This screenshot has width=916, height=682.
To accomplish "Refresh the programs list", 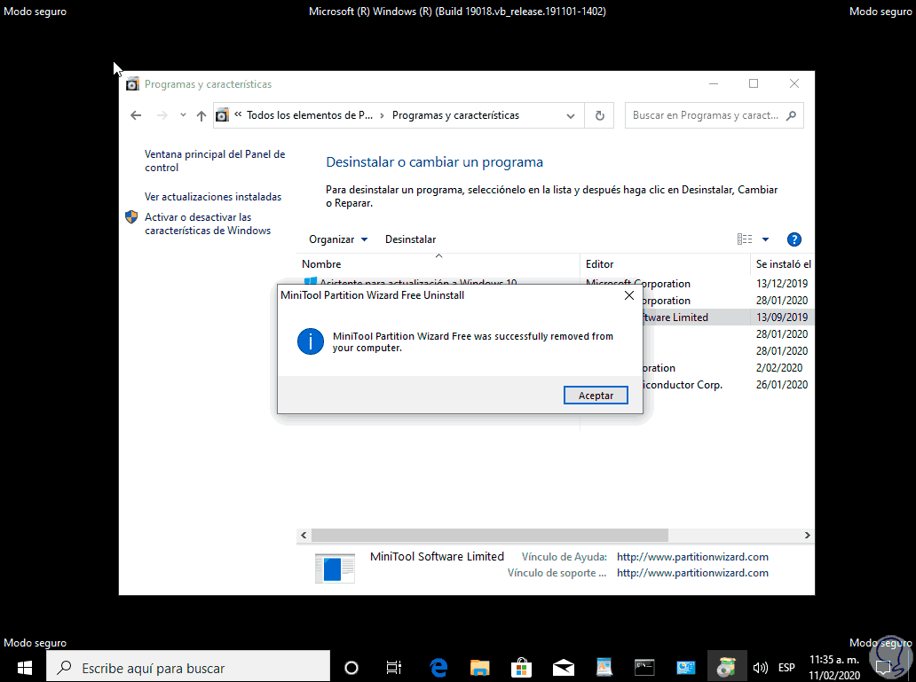I will pyautogui.click(x=599, y=115).
